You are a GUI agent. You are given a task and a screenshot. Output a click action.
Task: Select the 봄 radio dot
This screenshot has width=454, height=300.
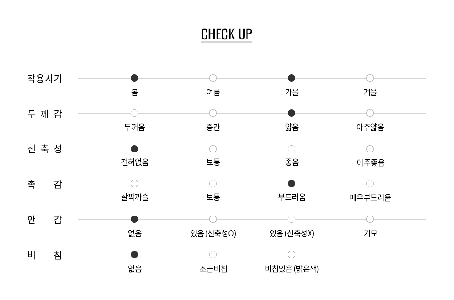click(134, 78)
